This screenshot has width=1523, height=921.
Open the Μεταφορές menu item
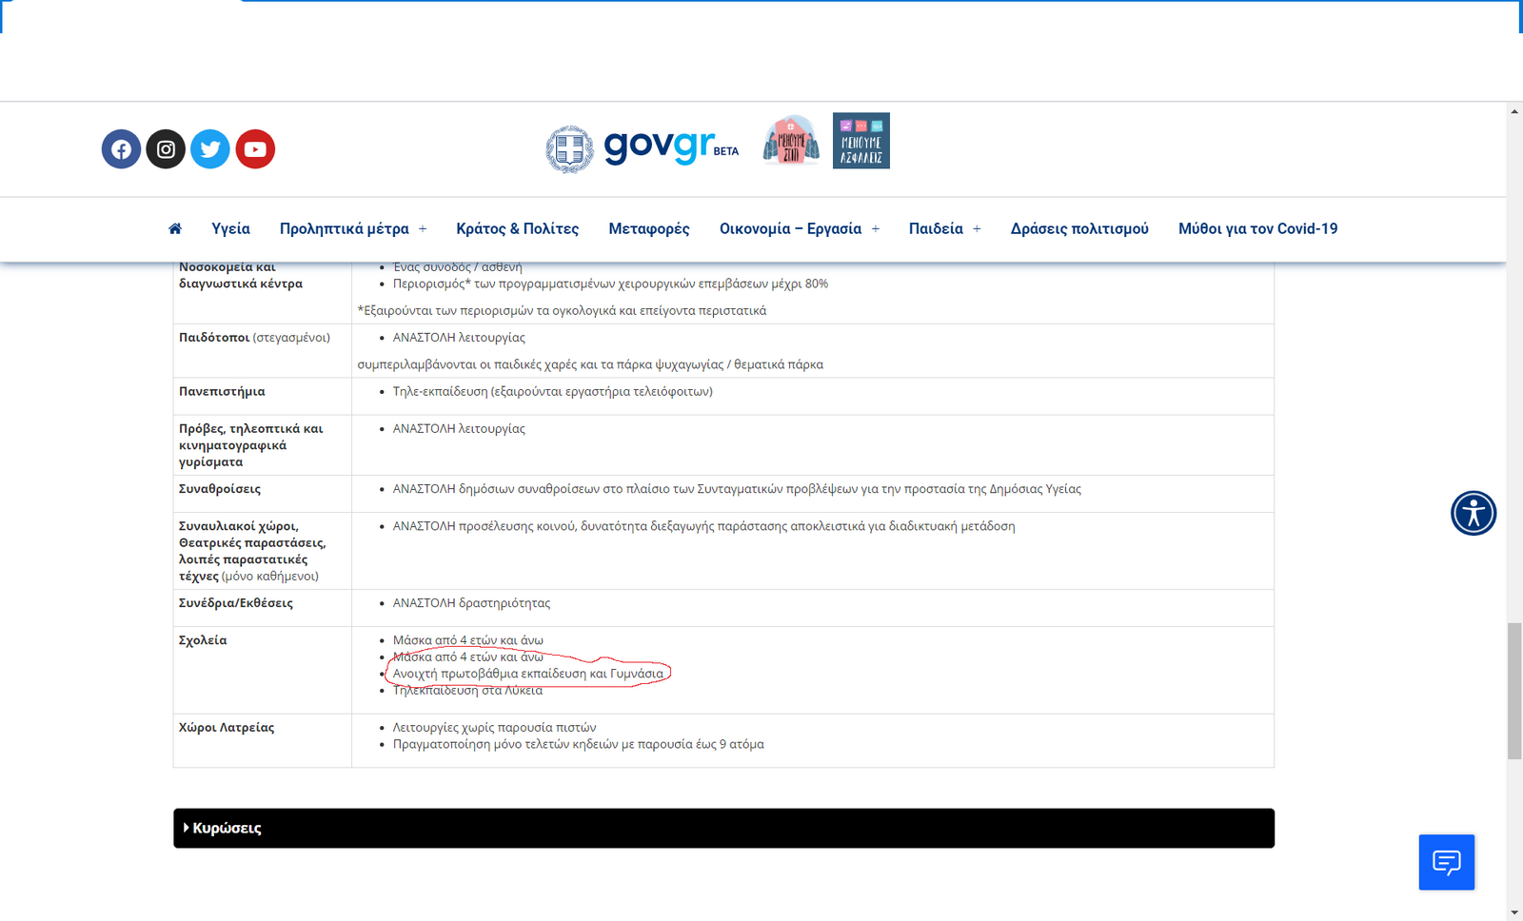tap(649, 228)
